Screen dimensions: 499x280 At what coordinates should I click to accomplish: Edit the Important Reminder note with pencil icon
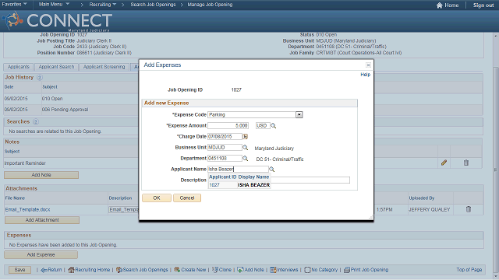click(444, 163)
